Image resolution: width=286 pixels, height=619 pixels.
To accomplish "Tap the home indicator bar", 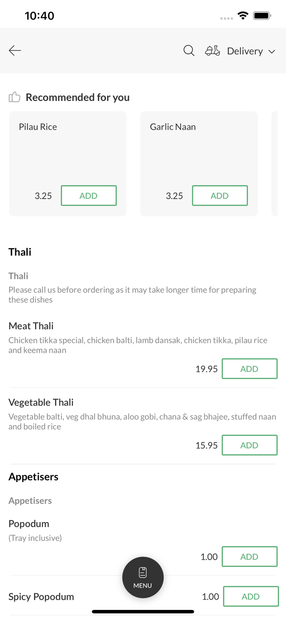I will 143,611.
